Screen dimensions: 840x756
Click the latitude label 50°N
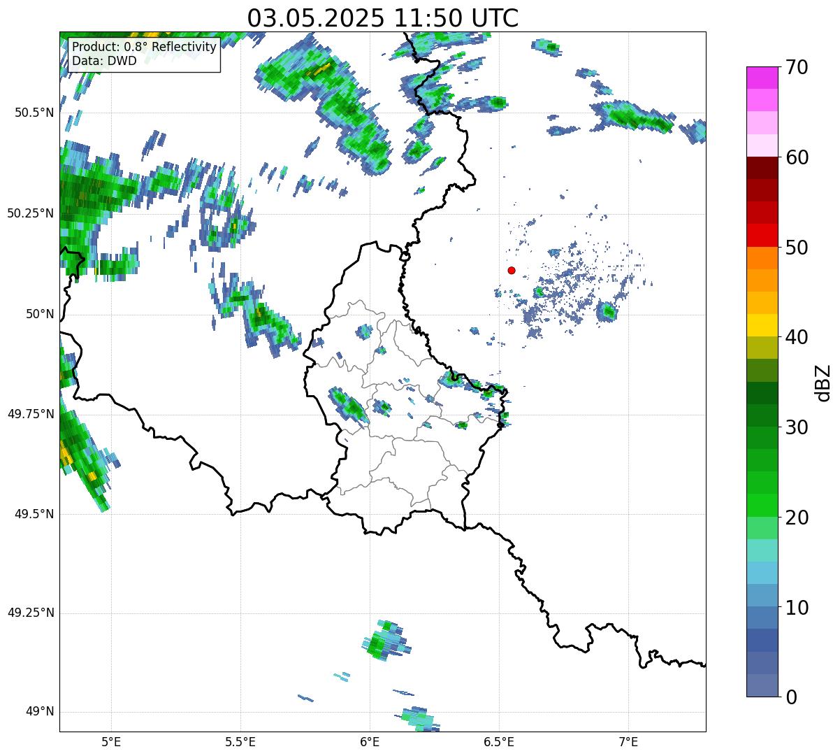click(x=40, y=314)
